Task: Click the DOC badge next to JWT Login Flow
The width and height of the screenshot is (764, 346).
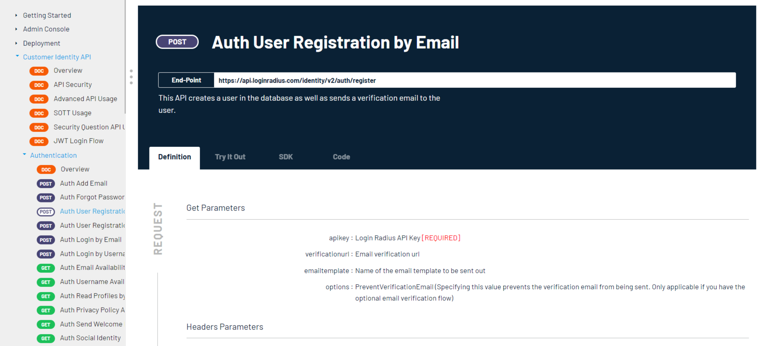Action: (x=39, y=141)
